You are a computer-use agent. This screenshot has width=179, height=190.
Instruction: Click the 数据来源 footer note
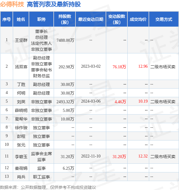[48, 187]
